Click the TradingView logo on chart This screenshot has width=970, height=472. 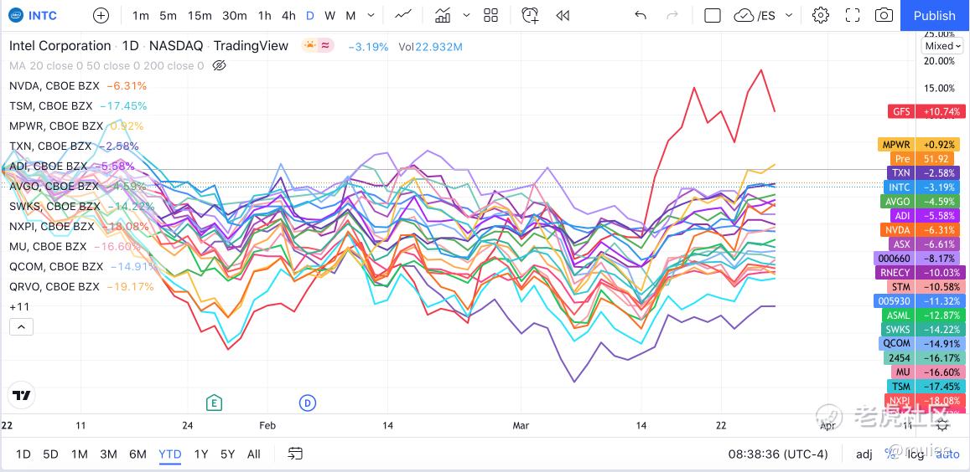(x=22, y=395)
